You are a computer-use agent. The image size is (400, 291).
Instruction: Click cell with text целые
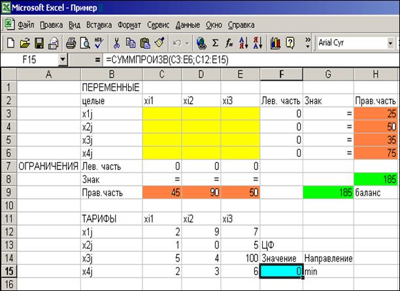(111, 101)
